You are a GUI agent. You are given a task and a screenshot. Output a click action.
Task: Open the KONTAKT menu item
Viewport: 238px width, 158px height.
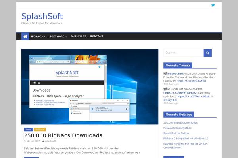[x=96, y=36]
